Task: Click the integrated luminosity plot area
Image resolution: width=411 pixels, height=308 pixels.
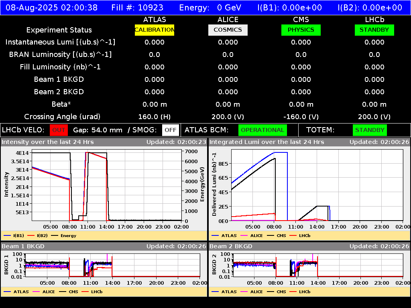Action: coord(317,185)
